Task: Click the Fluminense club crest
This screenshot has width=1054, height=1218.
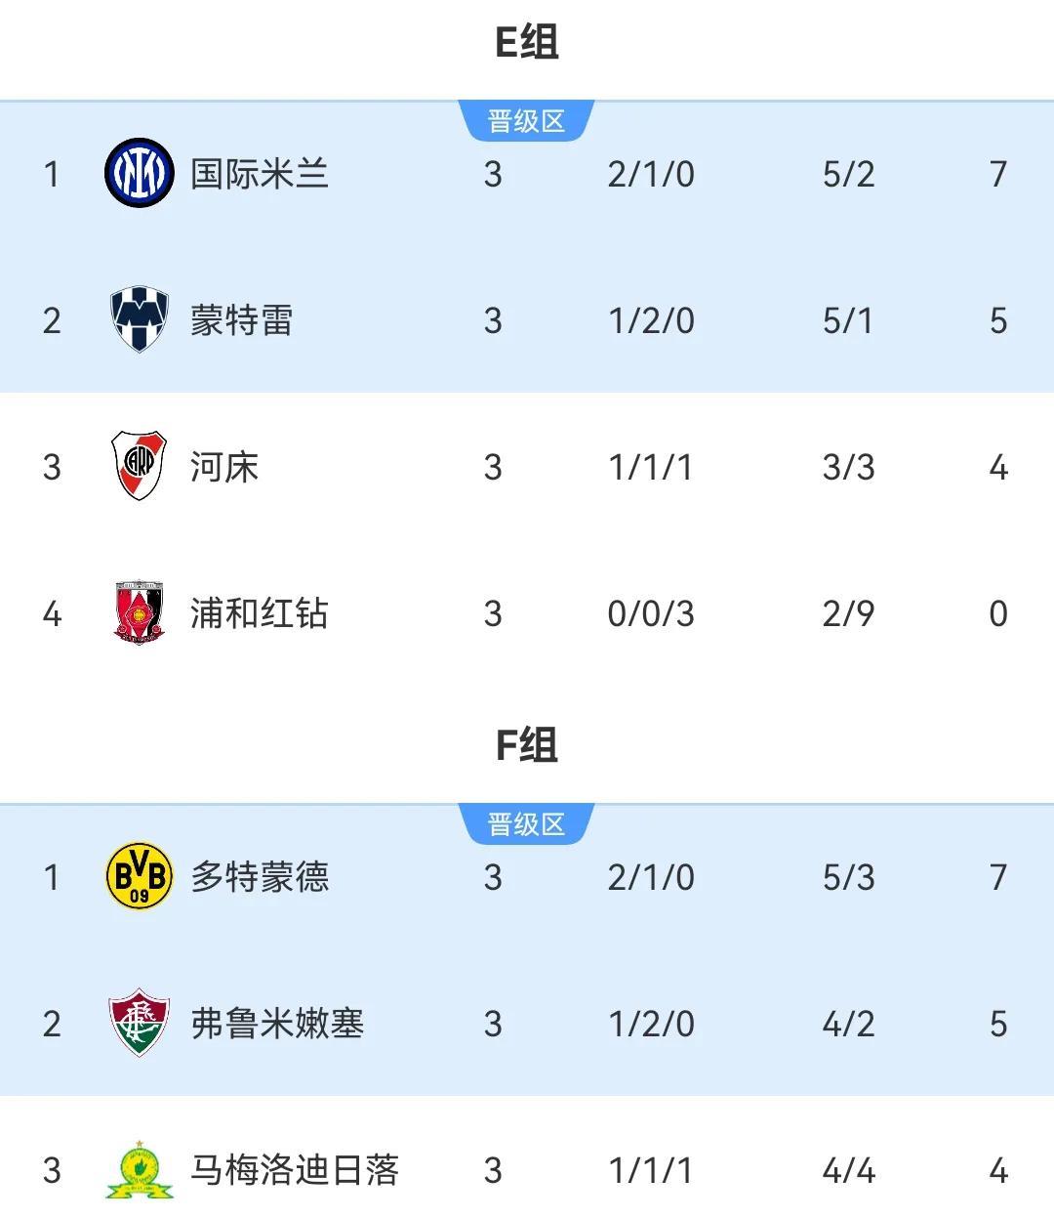Action: tap(140, 1023)
